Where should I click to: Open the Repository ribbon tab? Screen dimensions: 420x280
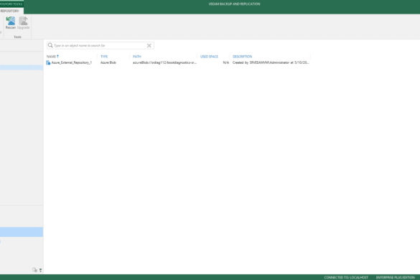tap(10, 11)
